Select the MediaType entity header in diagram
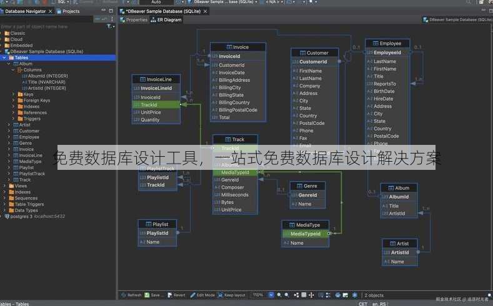 tap(305, 225)
